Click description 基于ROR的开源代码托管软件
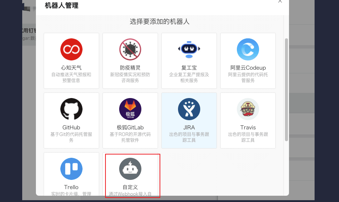This screenshot has width=339, height=202. pos(130,137)
